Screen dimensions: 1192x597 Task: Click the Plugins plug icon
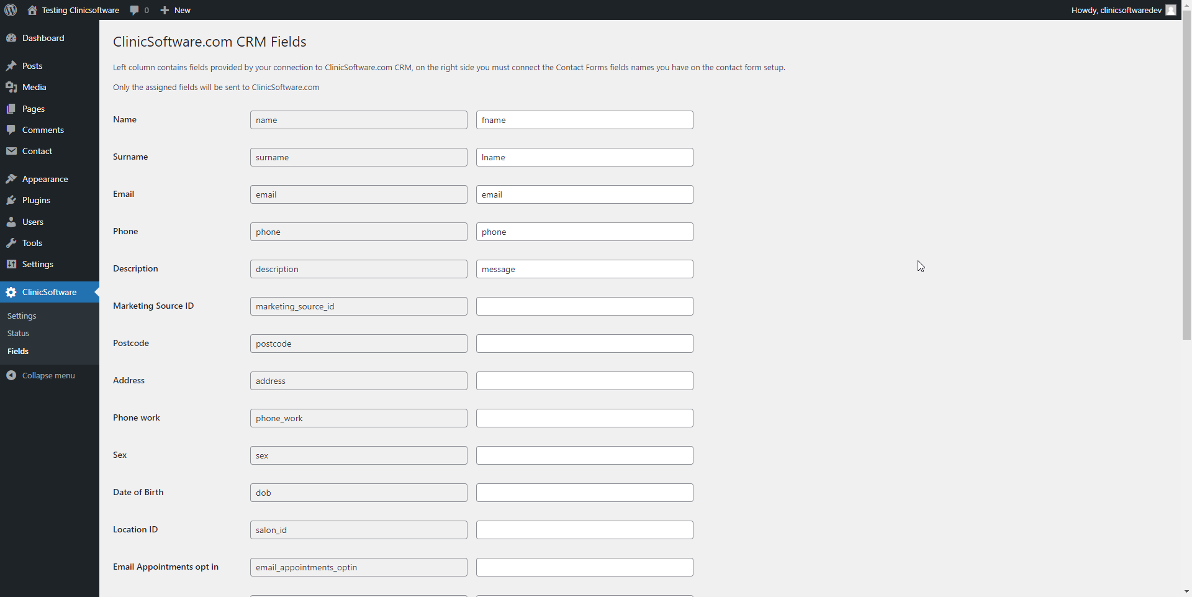click(11, 200)
